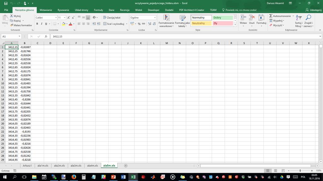Open the Dane ribbon tab
The image size is (323, 181).
(x=111, y=10)
